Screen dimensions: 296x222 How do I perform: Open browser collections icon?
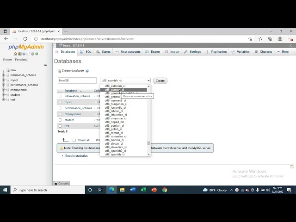coord(270,39)
